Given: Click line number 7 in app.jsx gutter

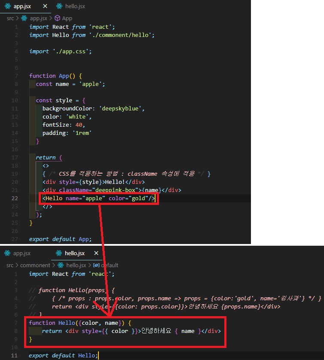Looking at the screenshot, I should [16, 76].
